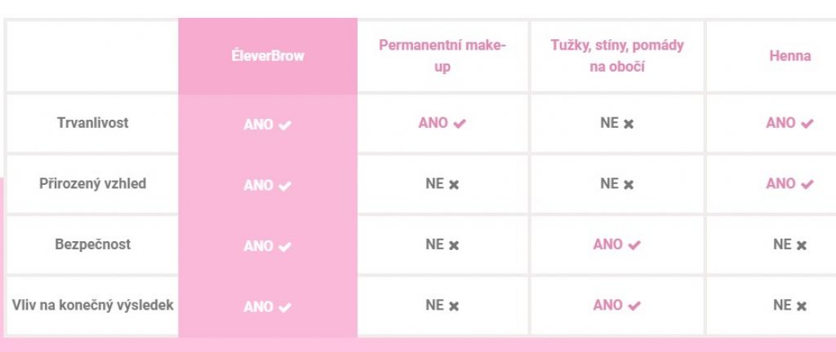Image resolution: width=836 pixels, height=352 pixels.
Task: Click the Vliv na konečný výsledek row label
Action: 92,306
